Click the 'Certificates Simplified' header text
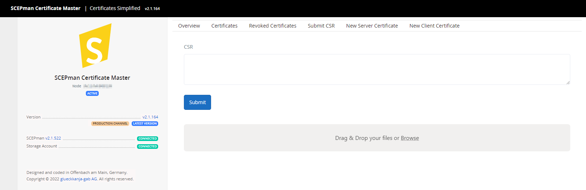This screenshot has width=586, height=190. tap(115, 8)
